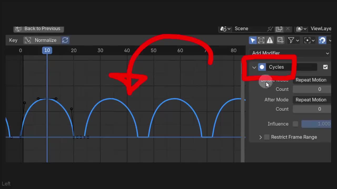Screen dimensions: 337x189
Task: Toggle Only Show Selected arrow icon
Action: [x=253, y=40]
